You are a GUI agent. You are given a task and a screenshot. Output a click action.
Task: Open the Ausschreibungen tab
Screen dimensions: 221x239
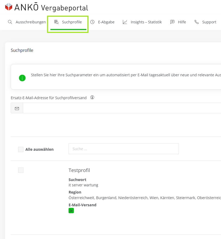(x=31, y=22)
